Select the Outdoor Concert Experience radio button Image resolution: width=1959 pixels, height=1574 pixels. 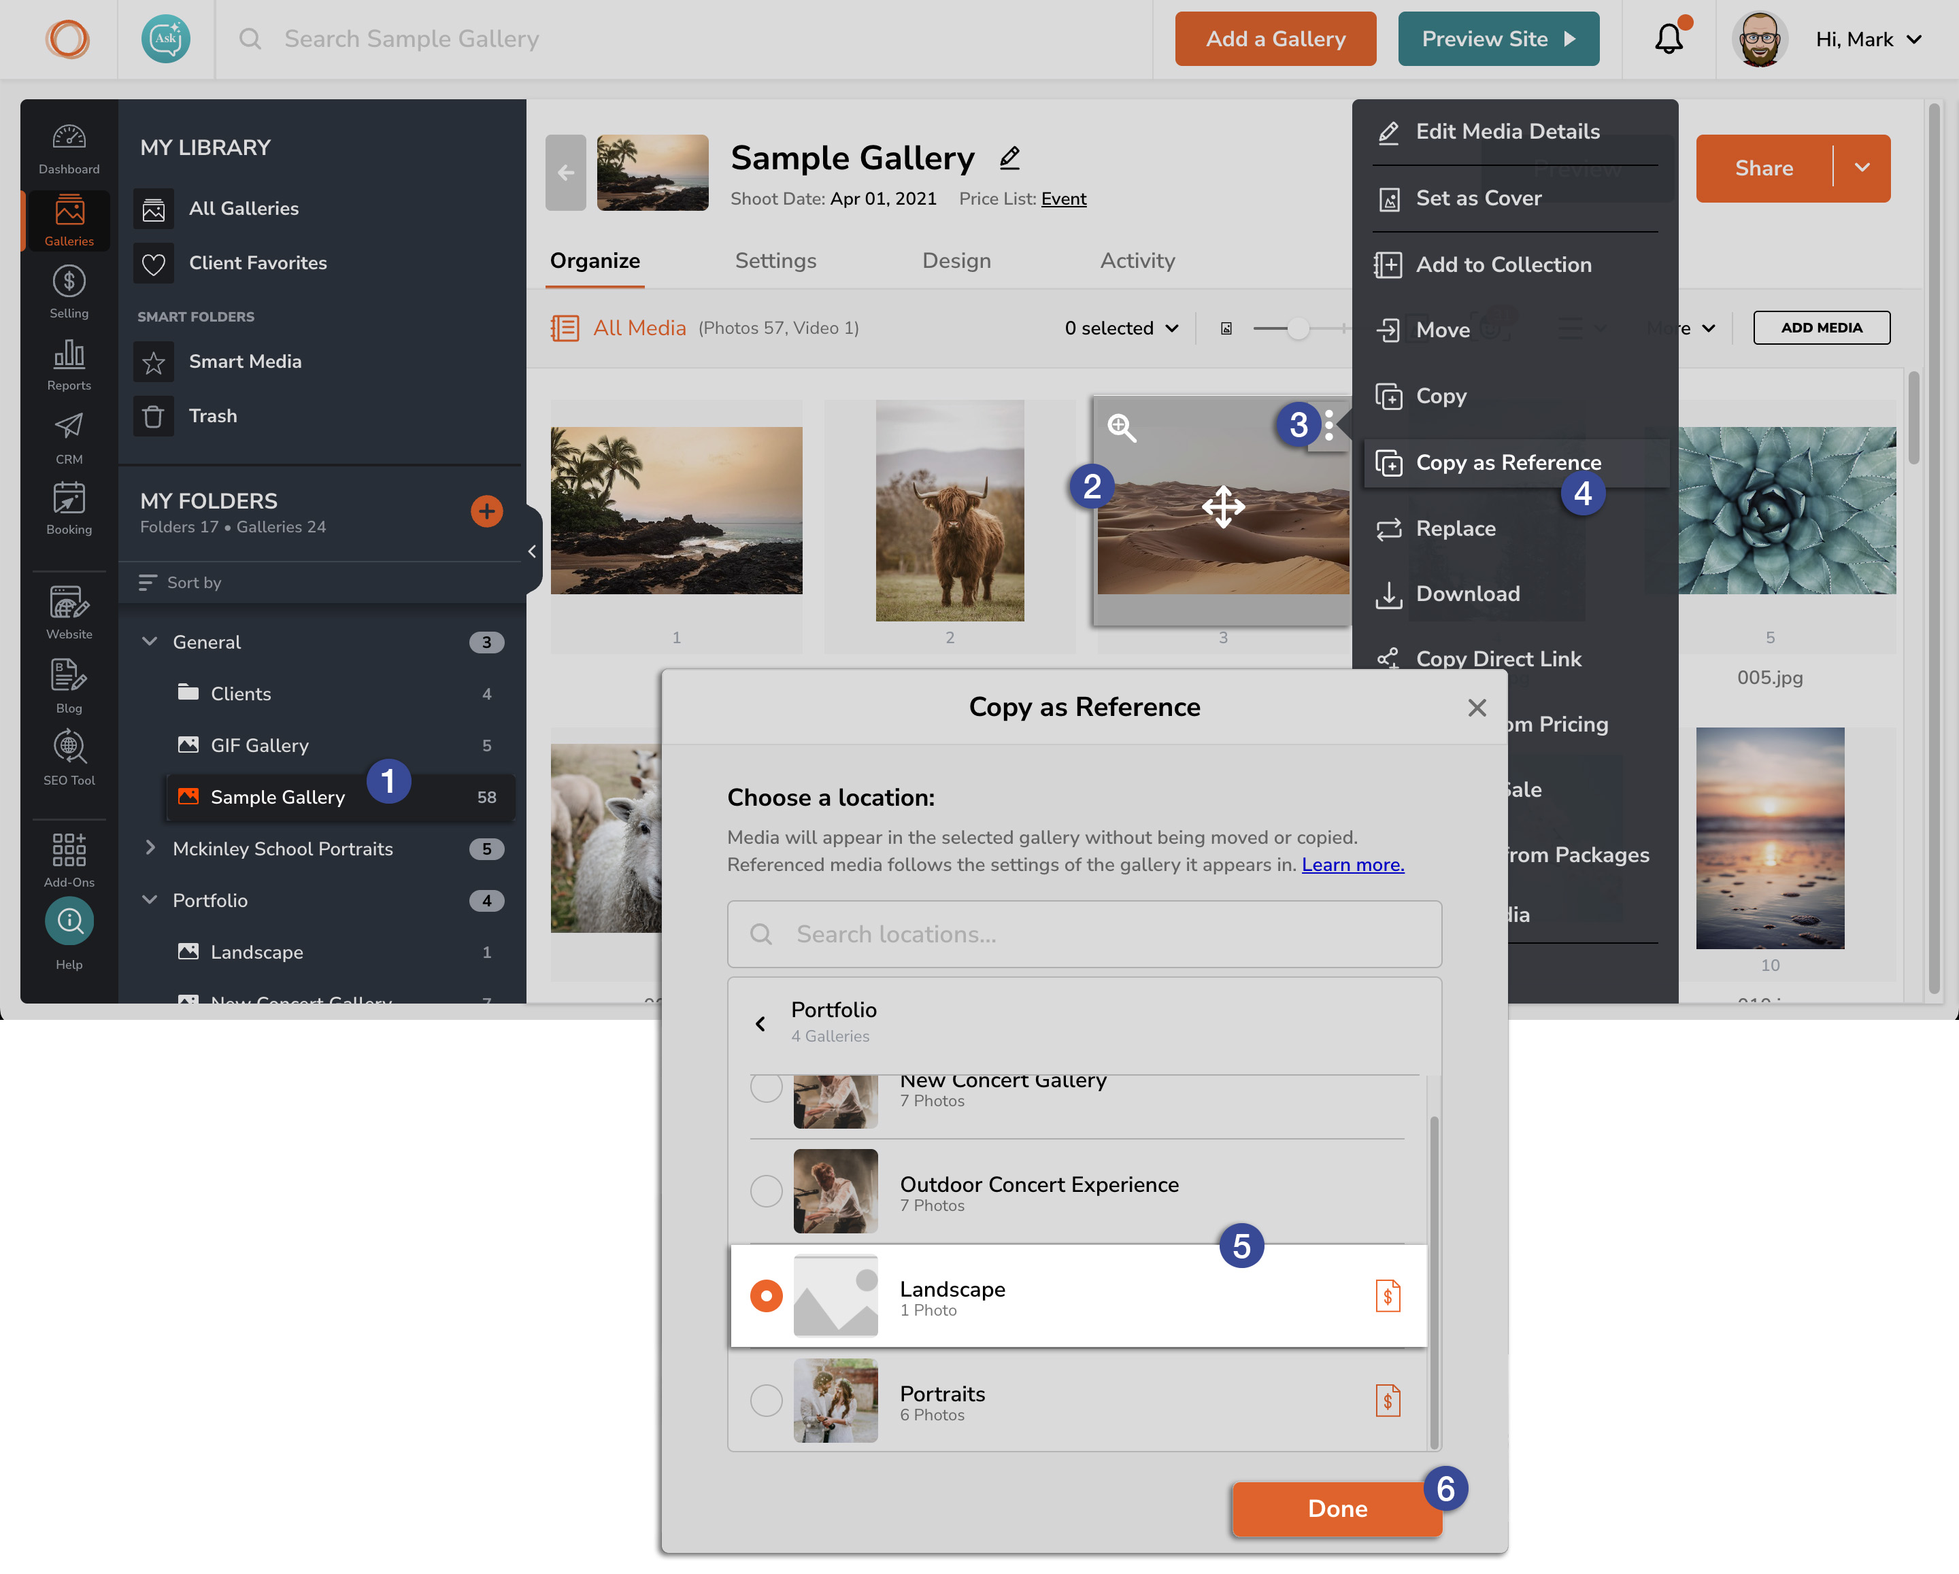tap(766, 1191)
